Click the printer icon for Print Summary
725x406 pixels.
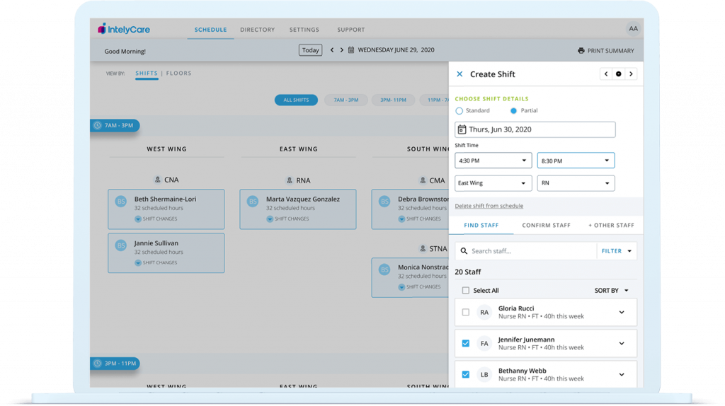[581, 51]
